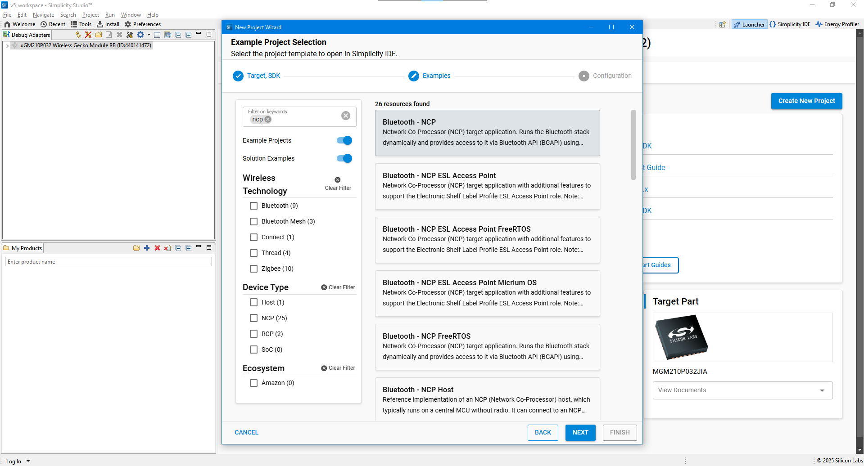Open dropdown arrow next to Debug Adapters gear

point(149,35)
